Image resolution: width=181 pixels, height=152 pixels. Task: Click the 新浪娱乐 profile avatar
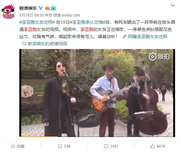(8, 11)
